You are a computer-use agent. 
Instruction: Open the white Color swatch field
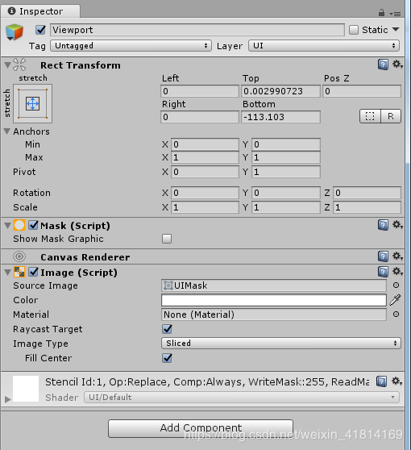(274, 300)
